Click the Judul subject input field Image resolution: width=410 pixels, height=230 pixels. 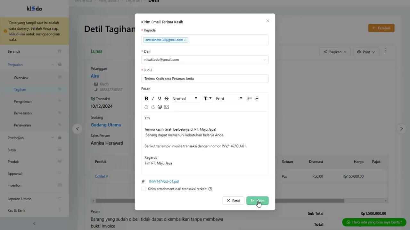coord(205,79)
